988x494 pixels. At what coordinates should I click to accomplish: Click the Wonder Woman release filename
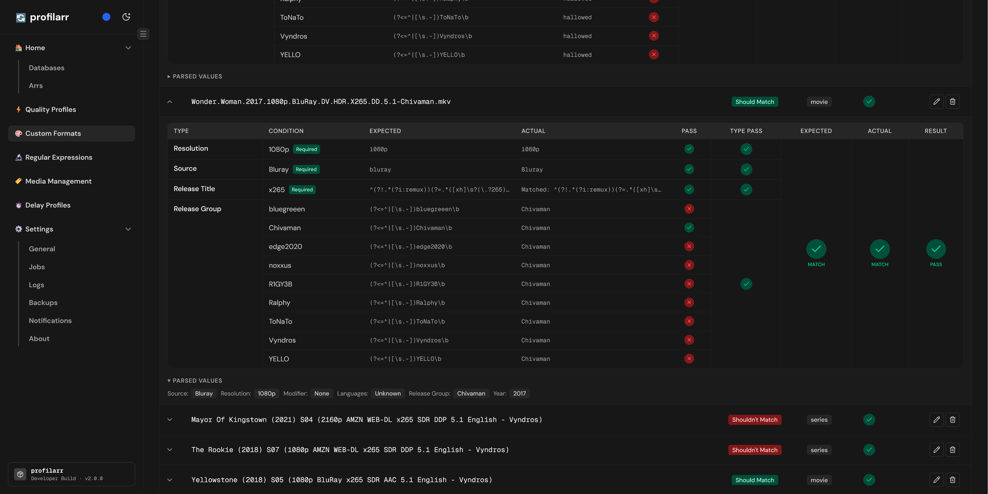coord(321,102)
